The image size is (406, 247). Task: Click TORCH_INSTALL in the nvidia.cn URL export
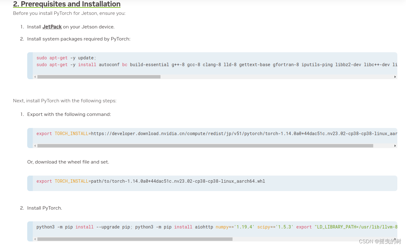click(71, 134)
